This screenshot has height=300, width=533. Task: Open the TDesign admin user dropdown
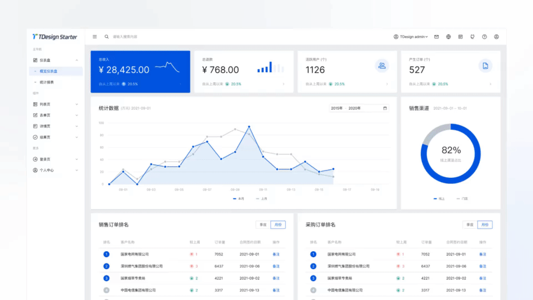click(x=411, y=37)
